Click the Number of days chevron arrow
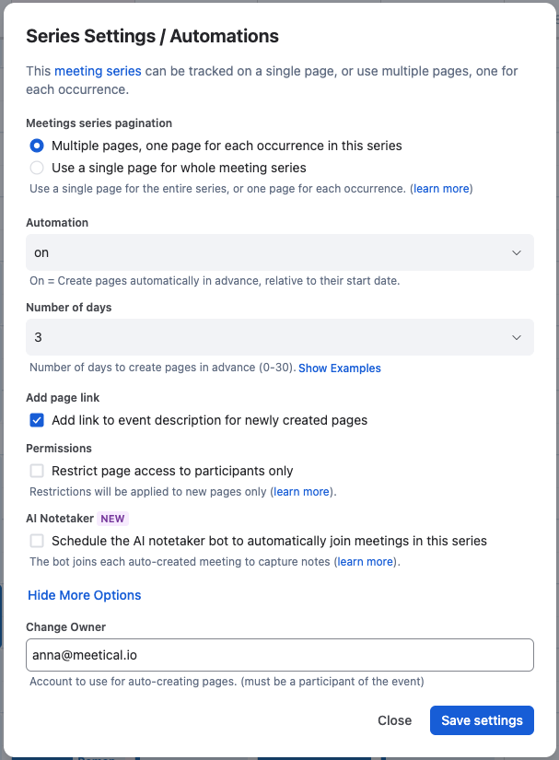559x760 pixels. (517, 337)
